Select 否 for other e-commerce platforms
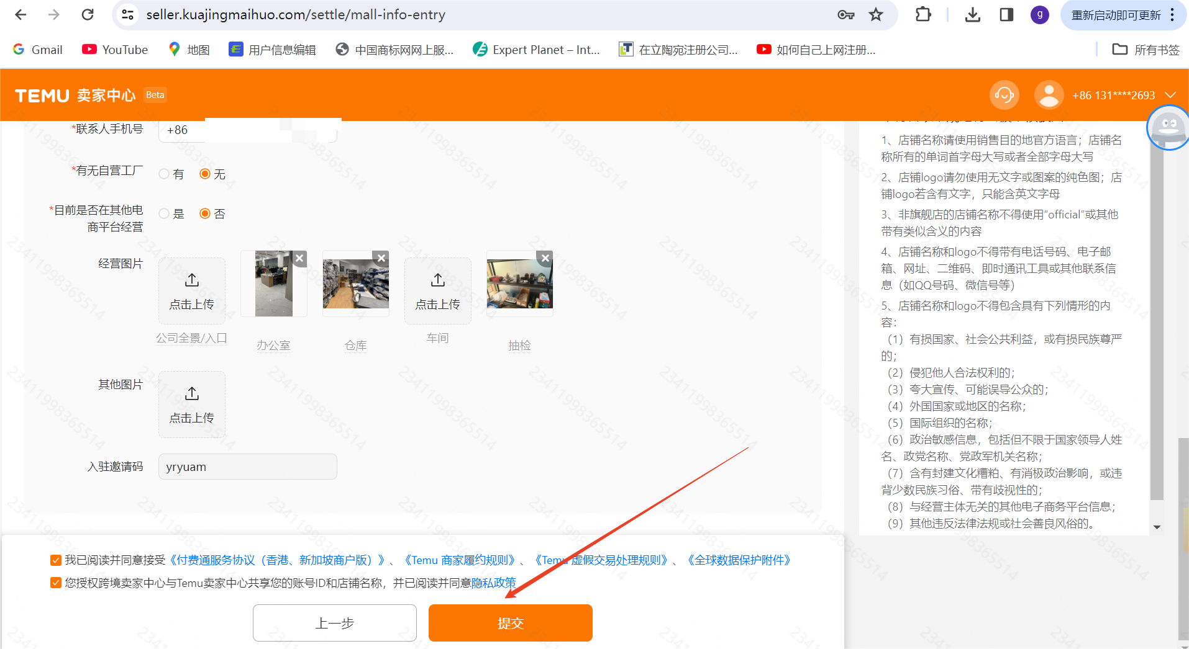Screen dimensions: 1189x649 (205, 213)
